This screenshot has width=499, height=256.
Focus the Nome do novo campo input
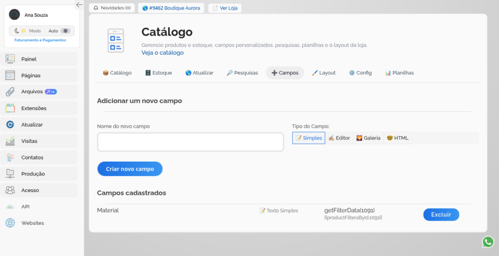(190, 142)
